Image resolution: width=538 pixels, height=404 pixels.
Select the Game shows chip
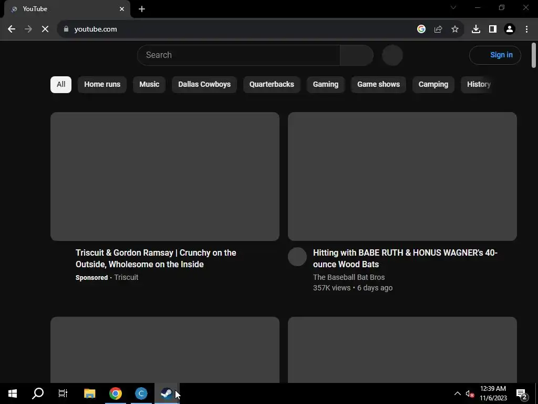pyautogui.click(x=378, y=85)
